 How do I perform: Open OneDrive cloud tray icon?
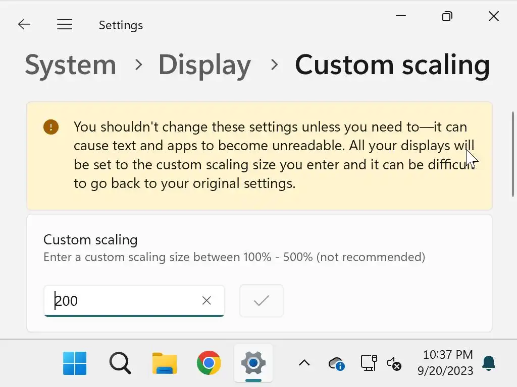tap(336, 363)
